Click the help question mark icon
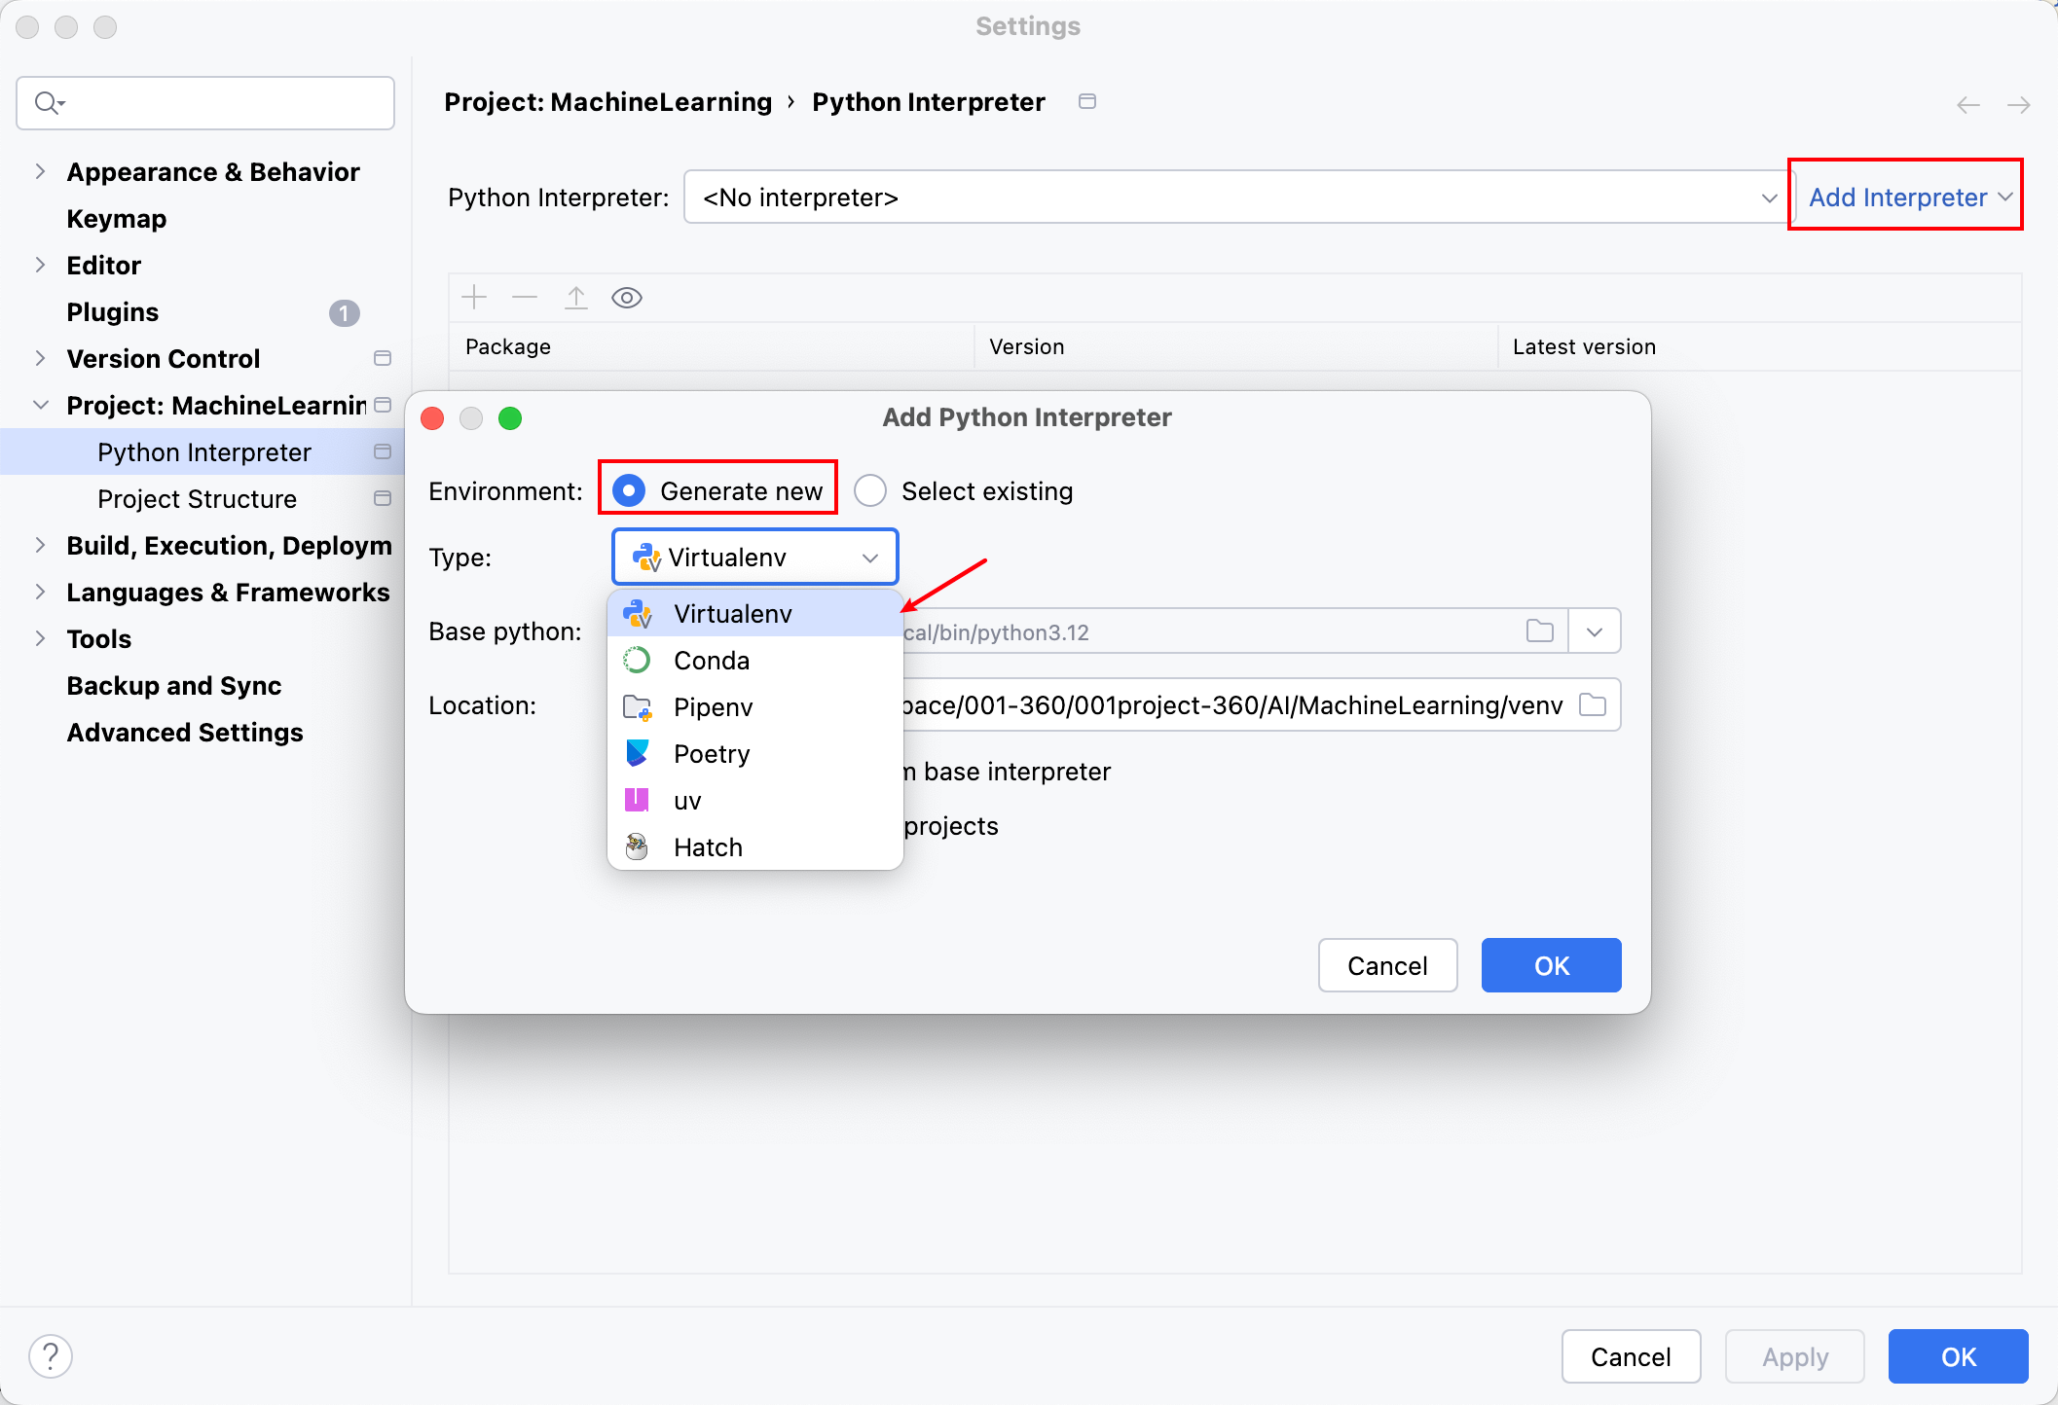The height and width of the screenshot is (1405, 2058). [x=51, y=1356]
